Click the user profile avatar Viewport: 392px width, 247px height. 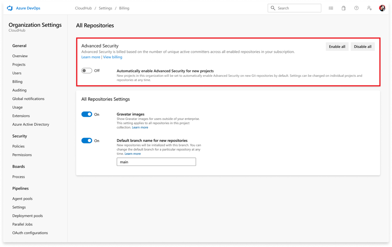[x=382, y=8]
